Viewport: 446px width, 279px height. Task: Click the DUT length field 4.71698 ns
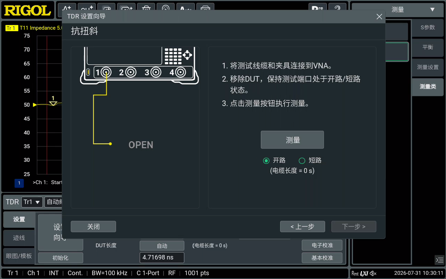(162, 258)
